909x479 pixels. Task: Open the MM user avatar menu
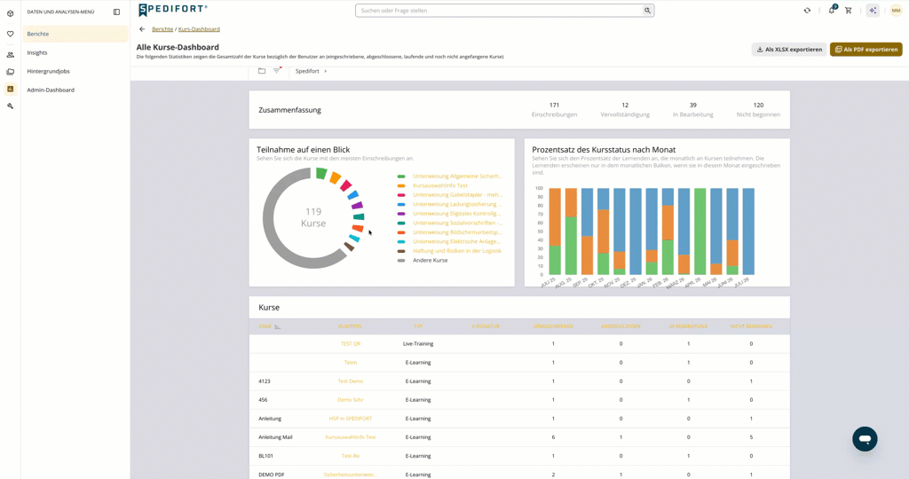(x=896, y=11)
